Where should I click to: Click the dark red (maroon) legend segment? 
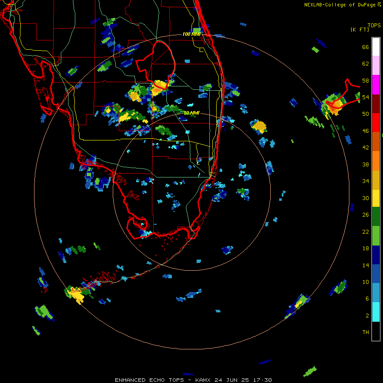pos(376,103)
